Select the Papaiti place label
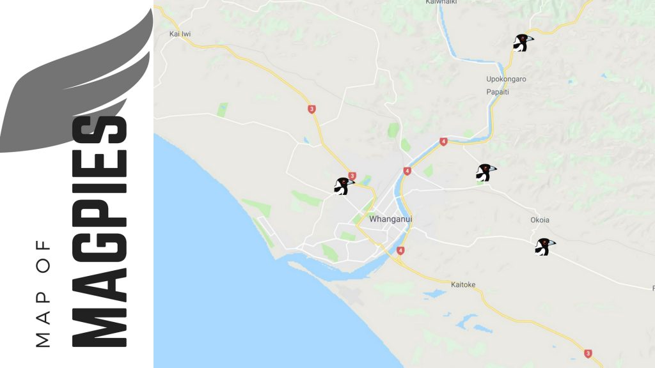 tap(498, 92)
